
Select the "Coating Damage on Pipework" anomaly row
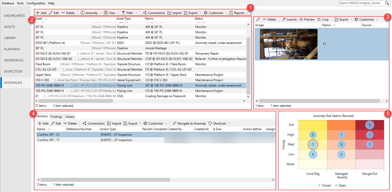point(141,96)
